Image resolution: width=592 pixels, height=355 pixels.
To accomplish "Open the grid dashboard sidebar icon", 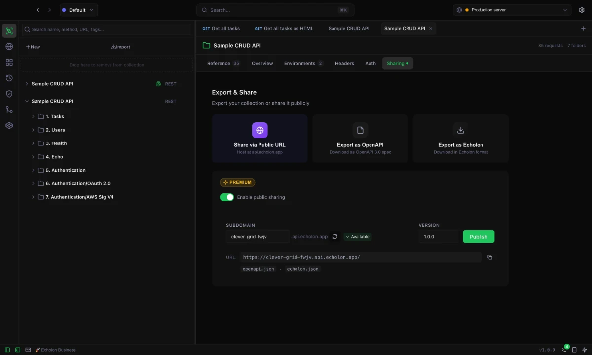I will (9, 62).
